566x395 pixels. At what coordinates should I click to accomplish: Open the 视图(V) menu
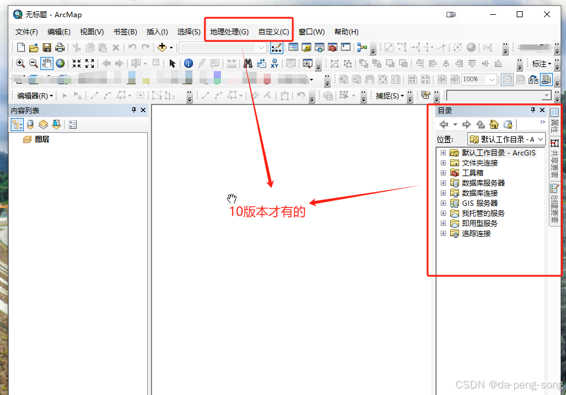(x=91, y=31)
